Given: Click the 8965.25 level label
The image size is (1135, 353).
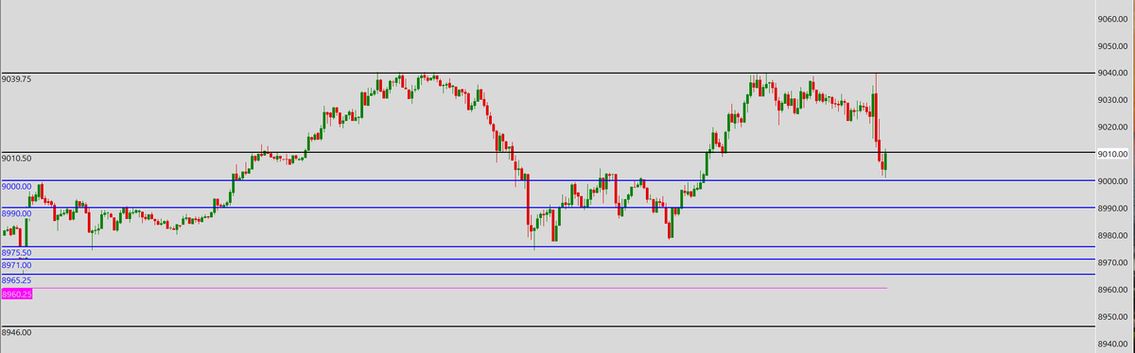Looking at the screenshot, I should [x=17, y=280].
